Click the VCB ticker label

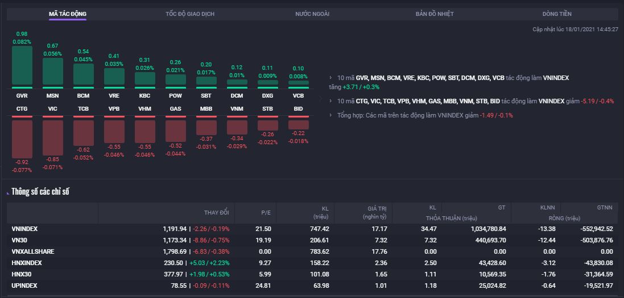[298, 96]
